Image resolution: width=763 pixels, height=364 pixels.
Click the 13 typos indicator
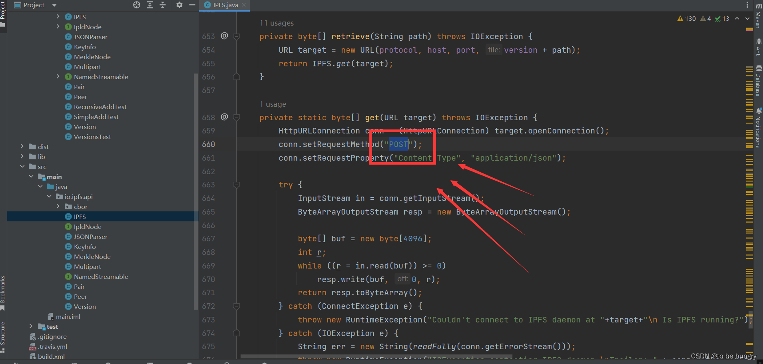722,18
